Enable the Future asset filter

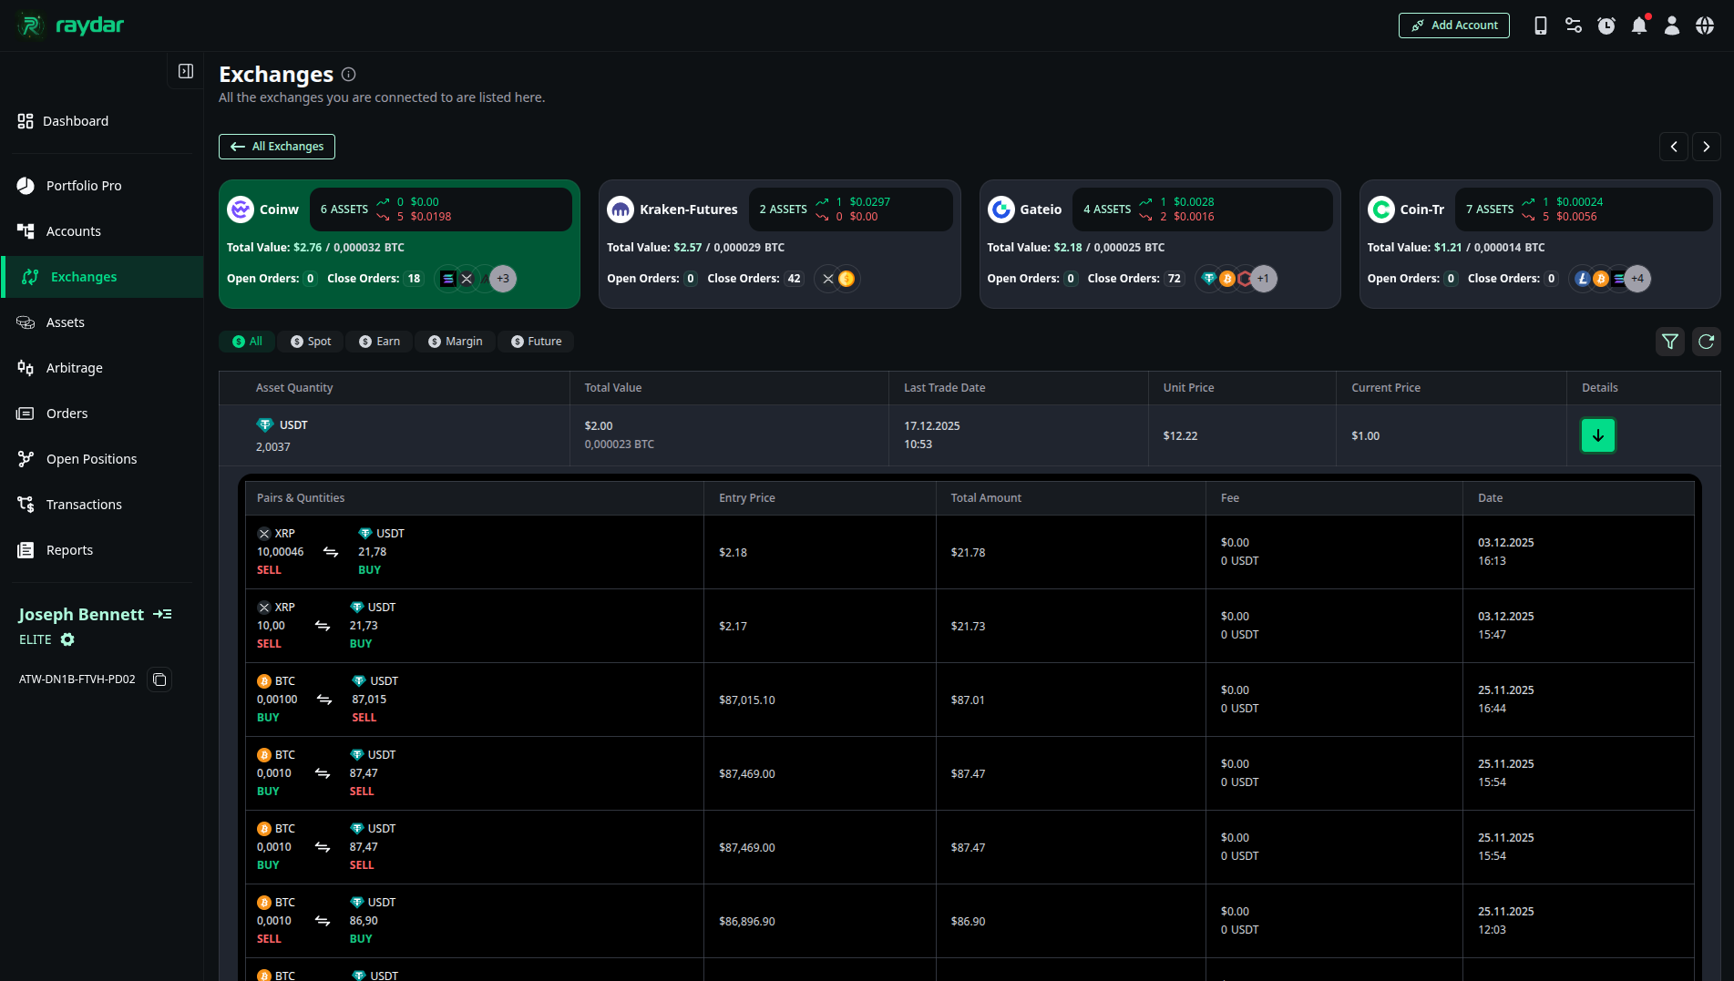(535, 341)
